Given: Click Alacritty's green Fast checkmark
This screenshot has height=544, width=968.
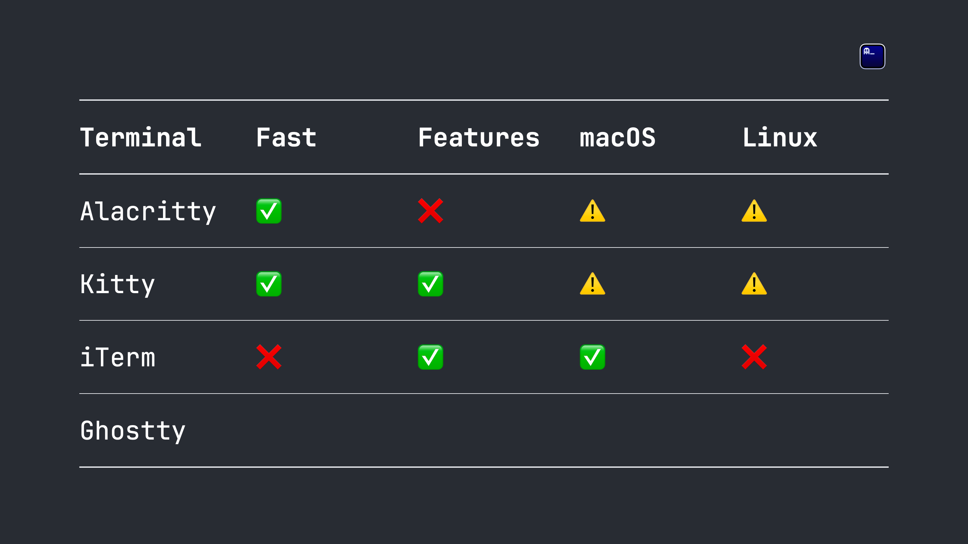Looking at the screenshot, I should tap(269, 211).
